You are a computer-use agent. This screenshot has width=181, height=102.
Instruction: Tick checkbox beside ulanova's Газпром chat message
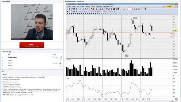click(2, 77)
